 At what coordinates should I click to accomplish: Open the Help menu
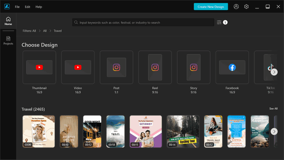(39, 7)
